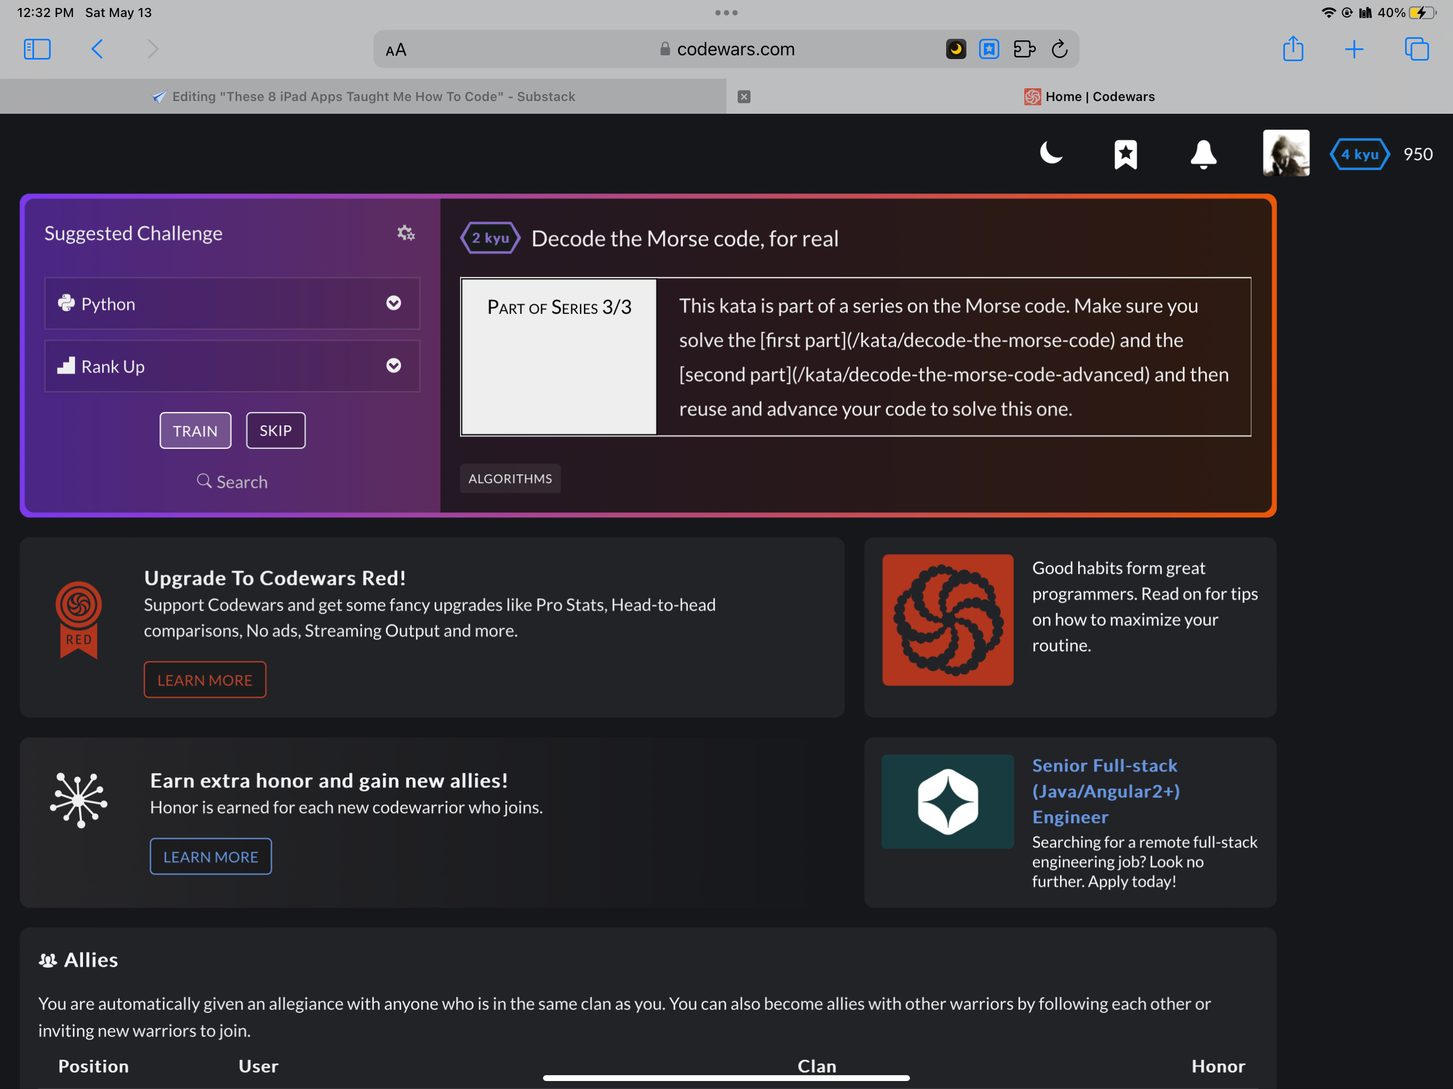Click the Honor column header

(1218, 1066)
